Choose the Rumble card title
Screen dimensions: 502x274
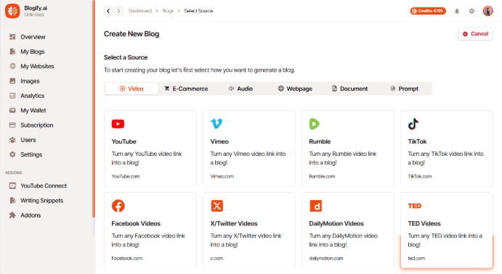tap(320, 141)
